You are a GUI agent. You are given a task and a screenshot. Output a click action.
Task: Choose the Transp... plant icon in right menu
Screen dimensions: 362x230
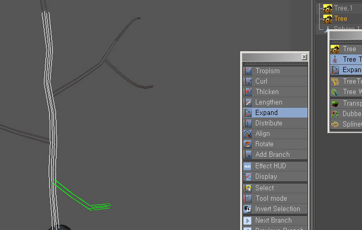(x=335, y=103)
